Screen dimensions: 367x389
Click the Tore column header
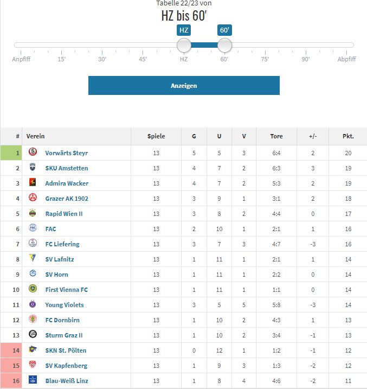[x=276, y=136]
